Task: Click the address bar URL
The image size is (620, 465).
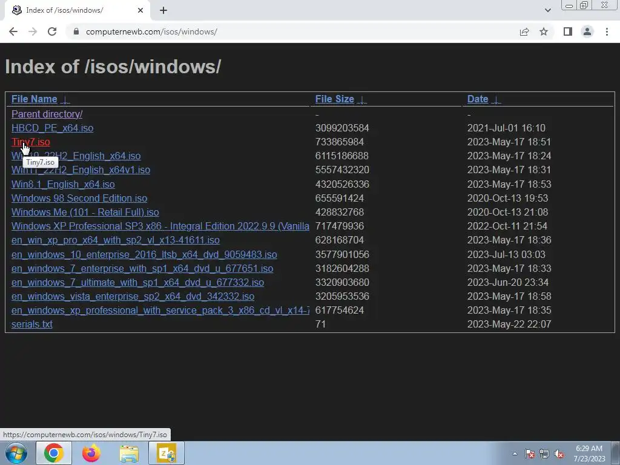Action: (x=151, y=31)
